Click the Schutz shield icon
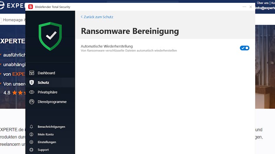The image size is (275, 154). point(32,82)
